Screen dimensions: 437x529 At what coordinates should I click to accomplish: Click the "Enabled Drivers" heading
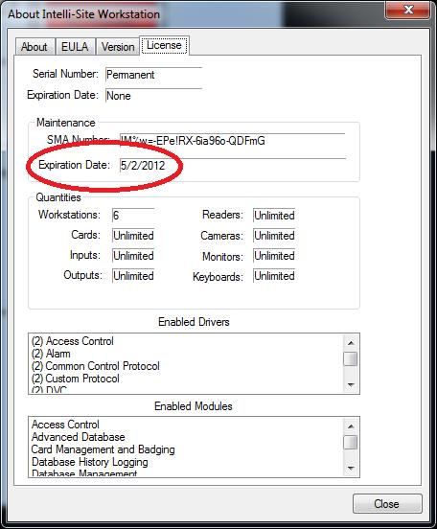click(194, 322)
